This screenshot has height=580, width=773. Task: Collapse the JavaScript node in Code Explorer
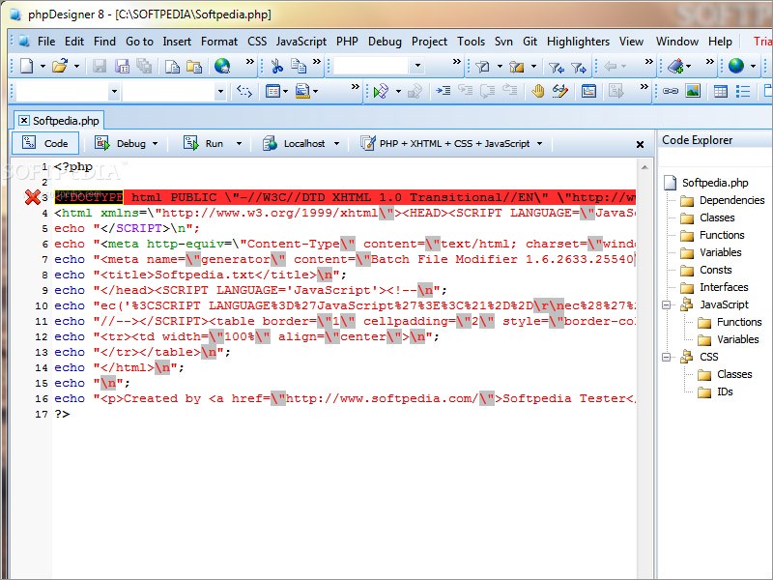coord(667,304)
